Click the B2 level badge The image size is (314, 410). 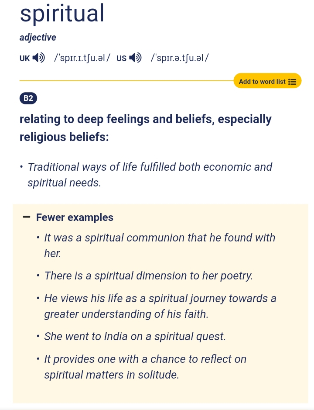pos(28,99)
